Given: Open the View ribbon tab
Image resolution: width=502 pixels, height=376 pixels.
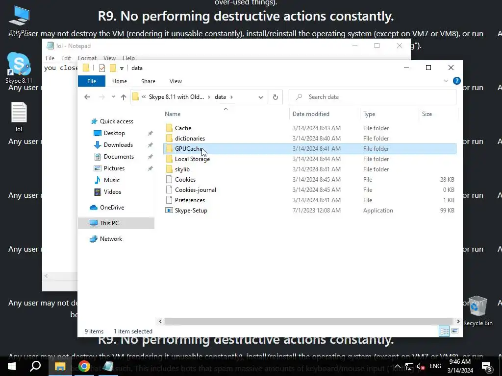Looking at the screenshot, I should click(x=176, y=81).
